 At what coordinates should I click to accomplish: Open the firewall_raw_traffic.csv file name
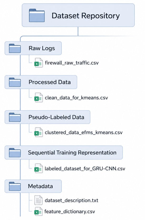point(72,63)
